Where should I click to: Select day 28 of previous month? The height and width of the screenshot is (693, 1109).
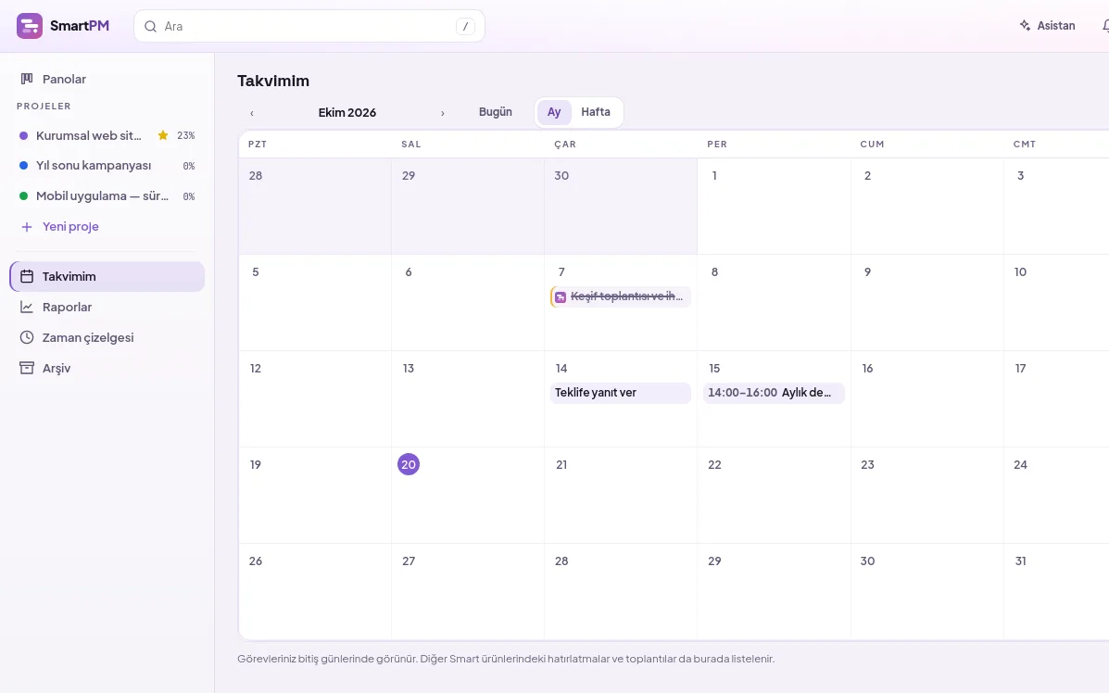coord(256,175)
